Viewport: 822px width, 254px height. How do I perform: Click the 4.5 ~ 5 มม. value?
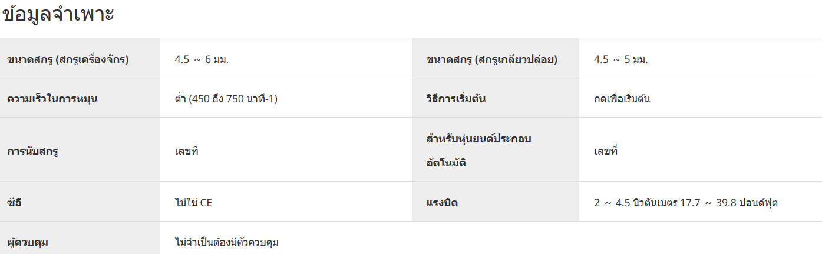(x=621, y=59)
